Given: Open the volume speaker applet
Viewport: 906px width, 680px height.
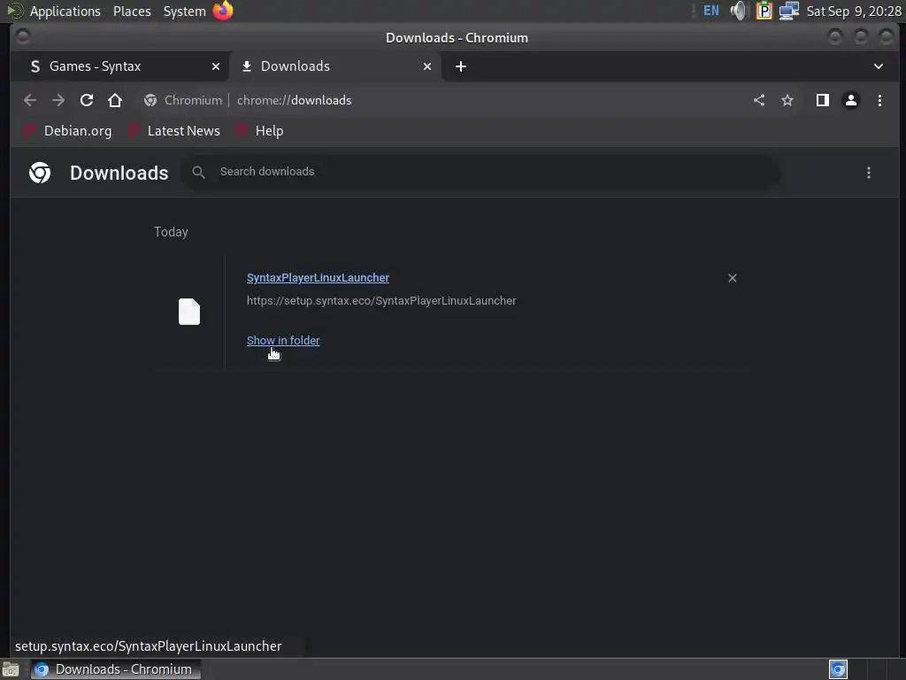Looking at the screenshot, I should [x=739, y=11].
